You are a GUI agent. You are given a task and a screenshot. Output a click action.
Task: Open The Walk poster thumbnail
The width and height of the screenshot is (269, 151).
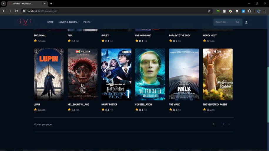click(x=184, y=74)
